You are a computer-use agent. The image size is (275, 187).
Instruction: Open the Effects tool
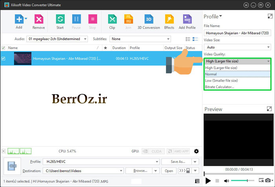[x=169, y=19]
